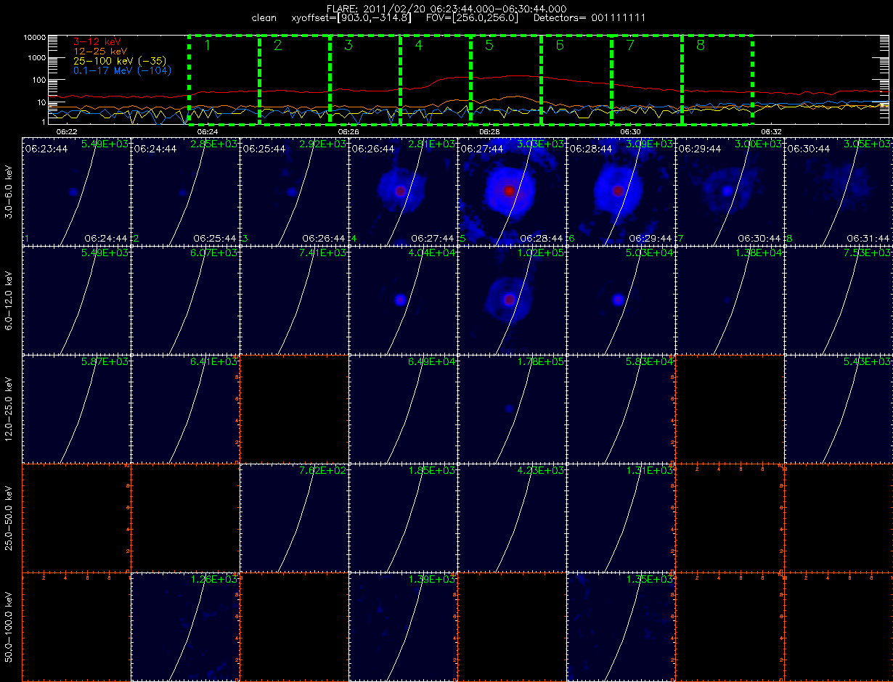Screen dimensions: 893x682
Task: Click the 06:32 time axis label
Action: 771,131
